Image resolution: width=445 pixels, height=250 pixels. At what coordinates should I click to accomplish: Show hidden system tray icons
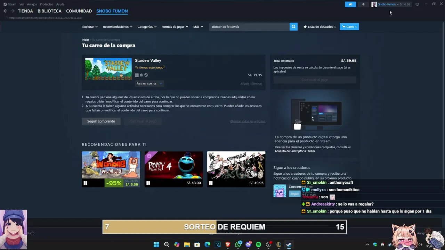point(367,245)
